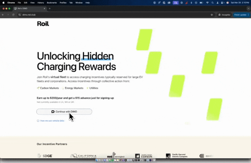The width and height of the screenshot is (251, 163).
Task: Click the now-playing icon in the menu bar
Action: (x=196, y=3)
